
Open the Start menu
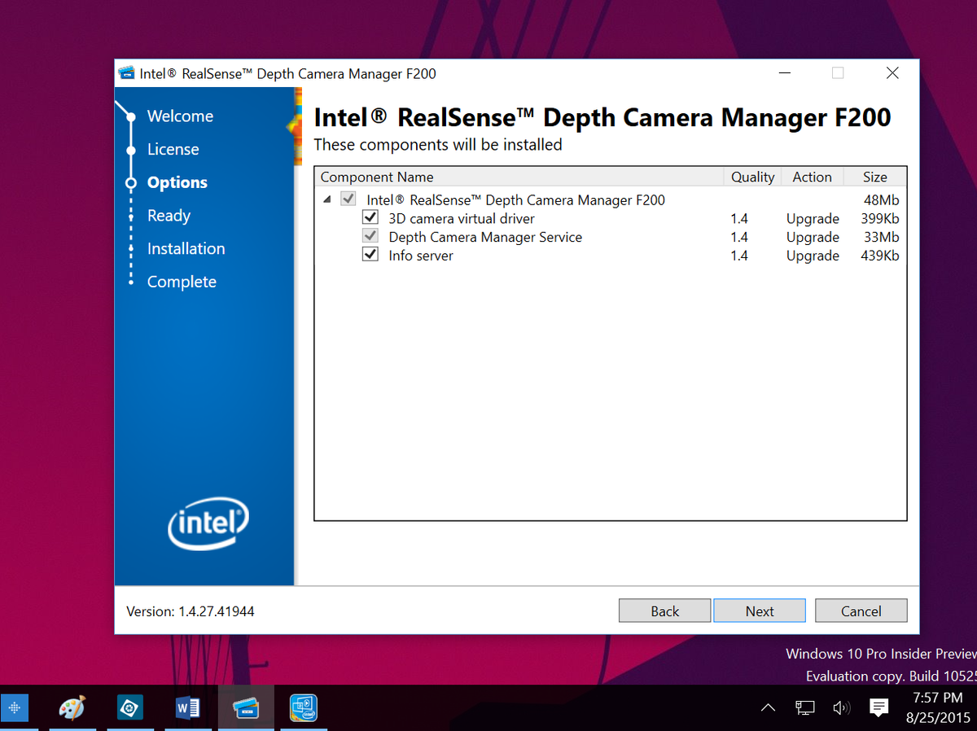pos(15,707)
